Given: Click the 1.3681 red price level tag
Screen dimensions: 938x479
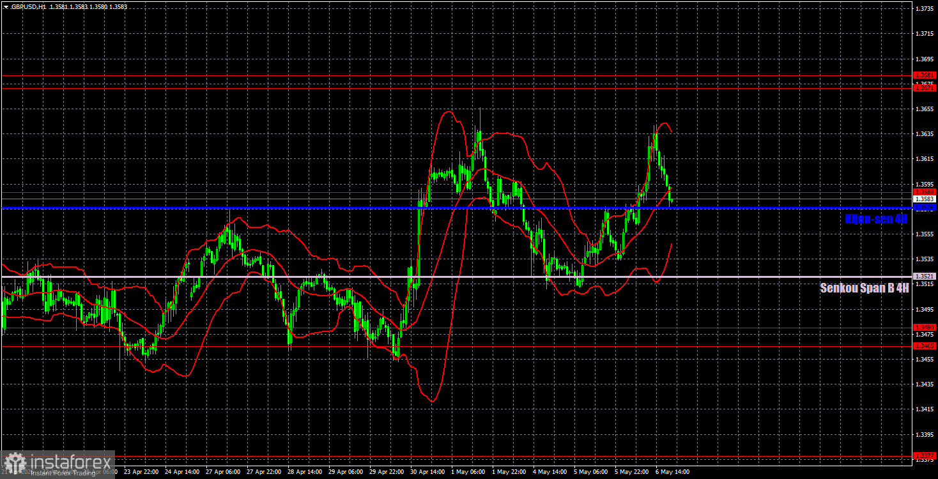Looking at the screenshot, I should (x=925, y=75).
